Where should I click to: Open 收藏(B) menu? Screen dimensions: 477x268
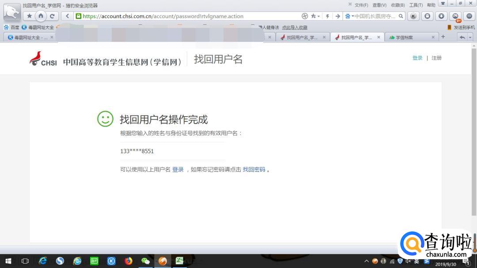pyautogui.click(x=397, y=5)
